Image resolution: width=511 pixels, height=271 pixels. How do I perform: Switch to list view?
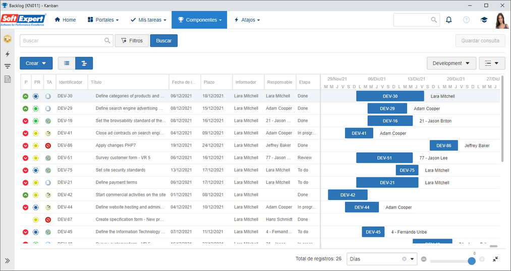click(67, 63)
